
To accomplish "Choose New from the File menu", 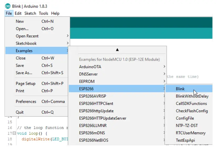I will pyautogui.click(x=37, y=21).
